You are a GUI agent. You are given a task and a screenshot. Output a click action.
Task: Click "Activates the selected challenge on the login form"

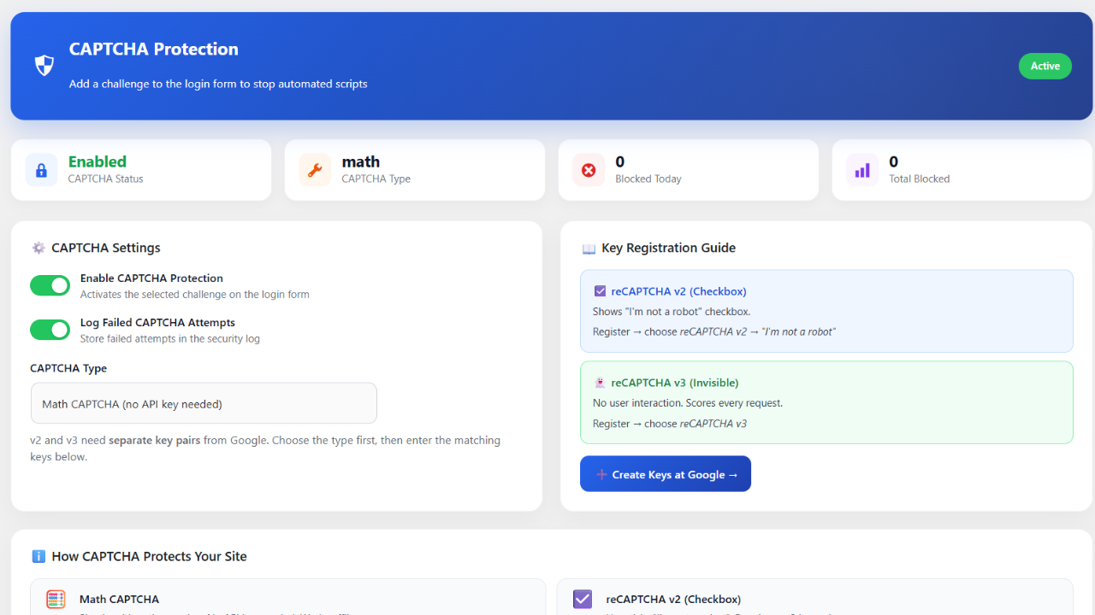[x=195, y=295]
